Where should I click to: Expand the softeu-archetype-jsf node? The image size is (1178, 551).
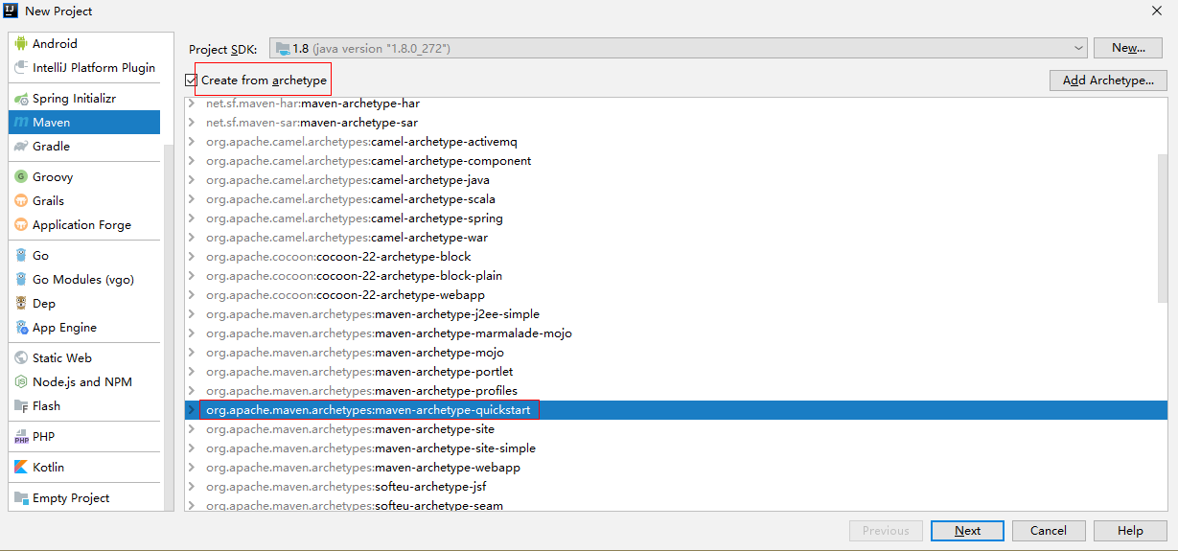tap(192, 487)
